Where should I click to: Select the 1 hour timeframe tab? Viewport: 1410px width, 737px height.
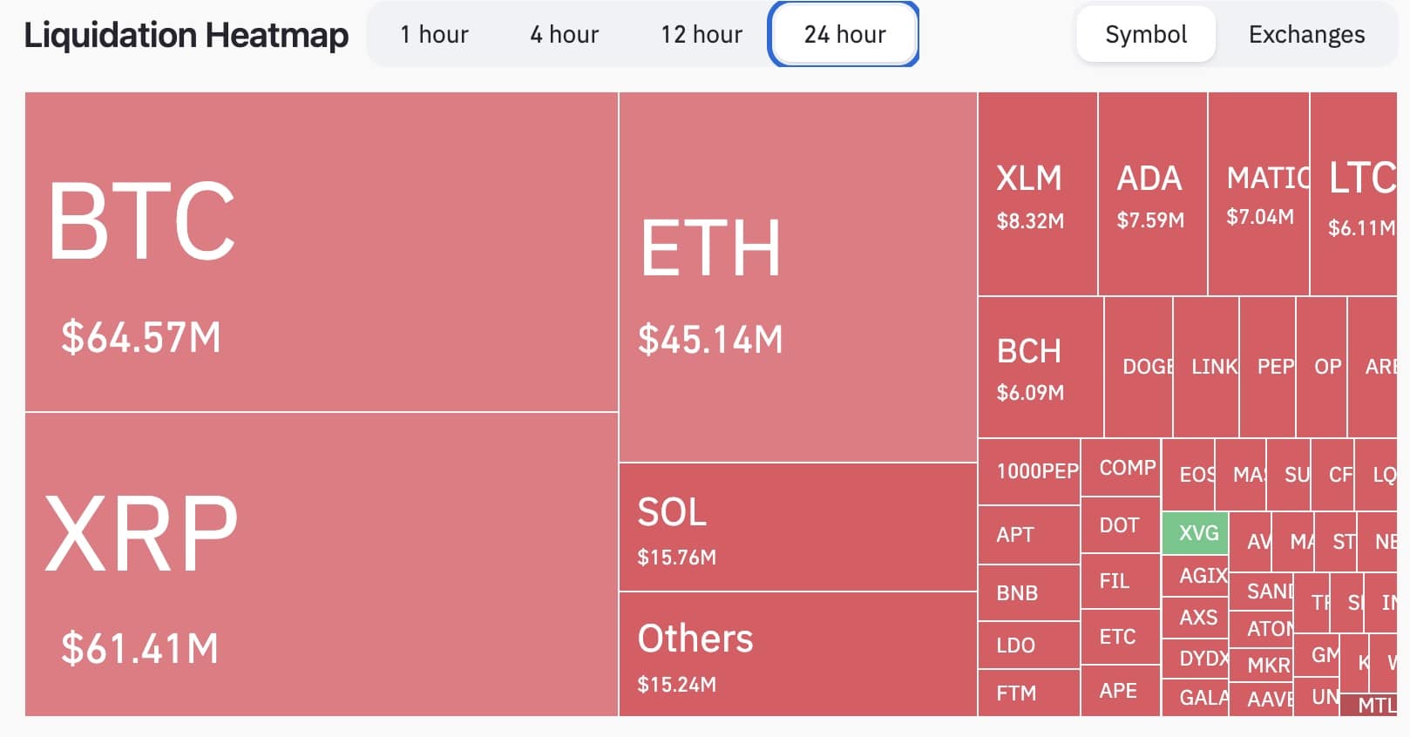coord(434,35)
